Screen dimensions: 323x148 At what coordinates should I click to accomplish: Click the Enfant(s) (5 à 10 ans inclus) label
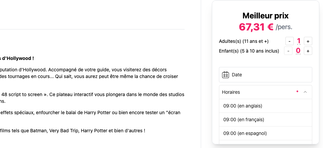pos(249,51)
